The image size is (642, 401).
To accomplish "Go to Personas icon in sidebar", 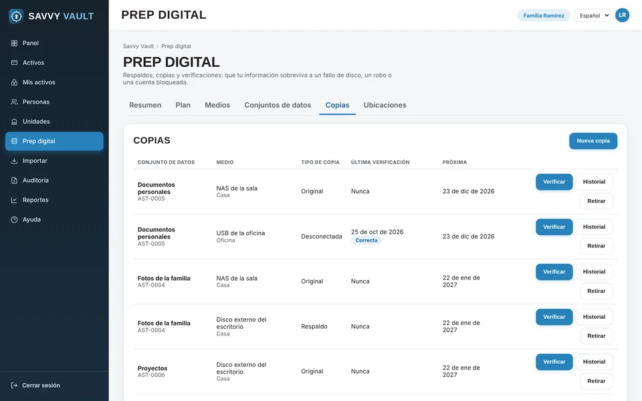I will pos(14,102).
